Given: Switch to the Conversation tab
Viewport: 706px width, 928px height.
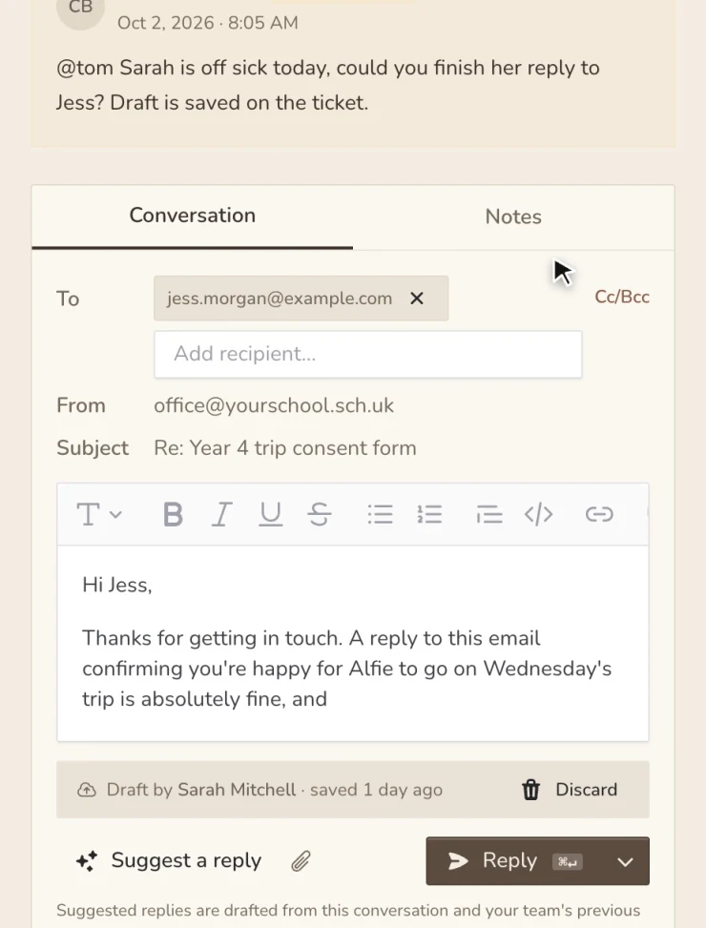Looking at the screenshot, I should 193,216.
